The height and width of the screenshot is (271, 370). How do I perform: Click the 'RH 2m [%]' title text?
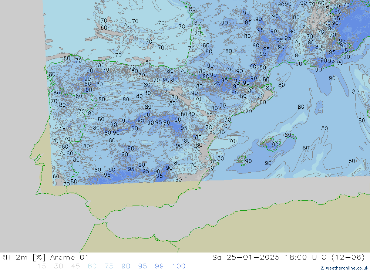(x=23, y=257)
